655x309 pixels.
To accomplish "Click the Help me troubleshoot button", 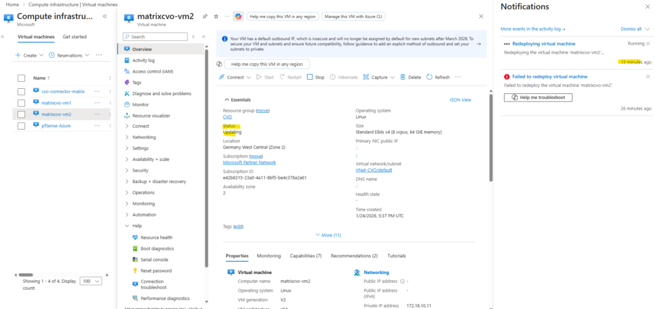I will 538,97.
